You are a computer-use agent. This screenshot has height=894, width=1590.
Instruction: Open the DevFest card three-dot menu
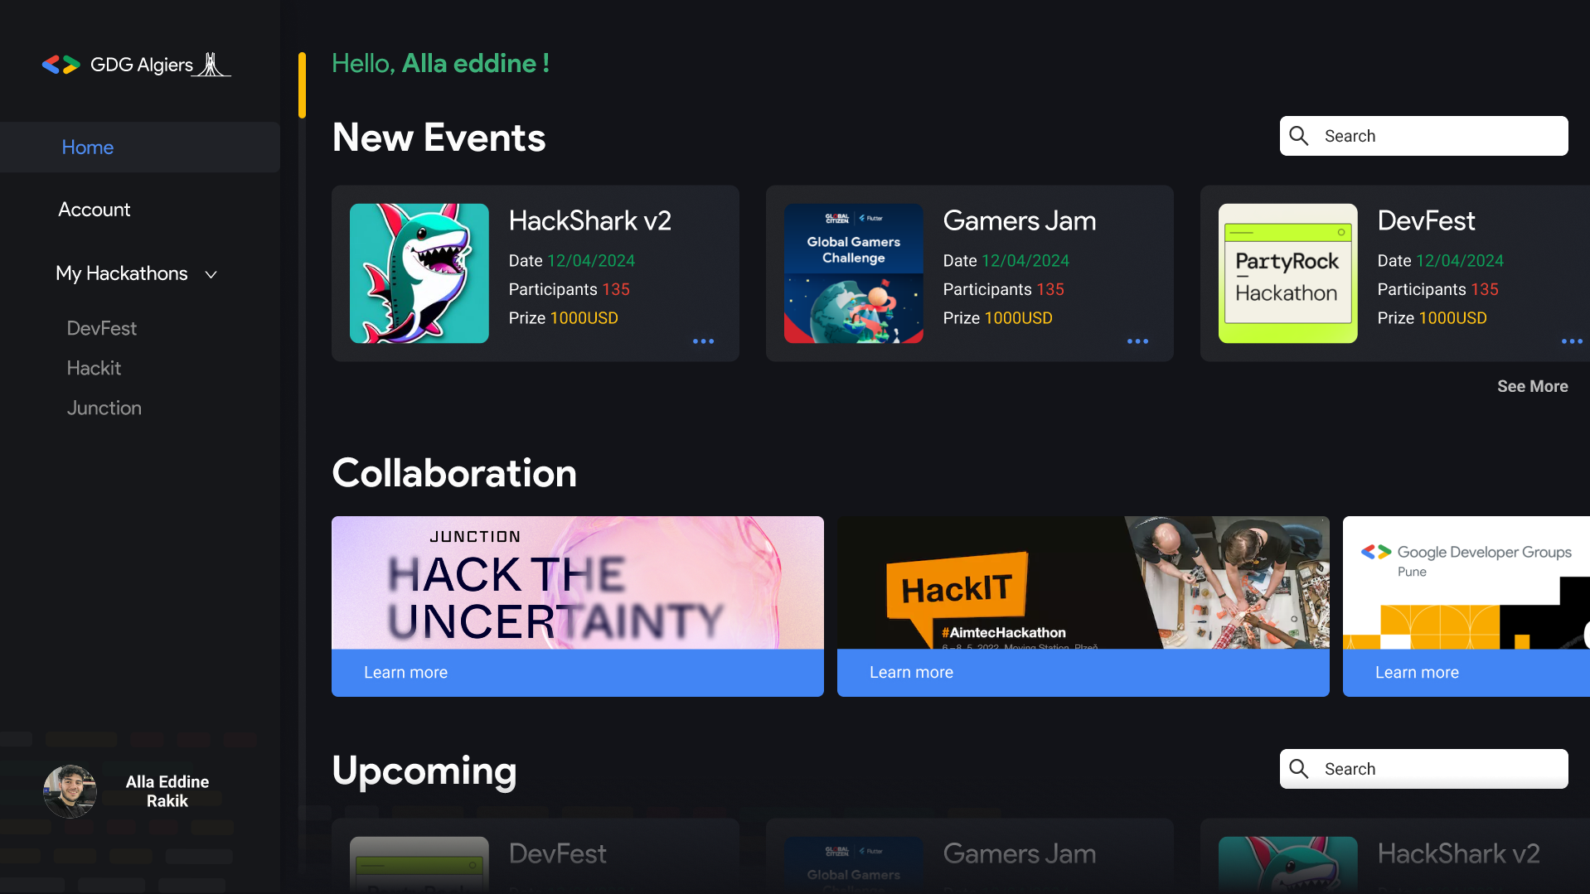(x=1573, y=341)
